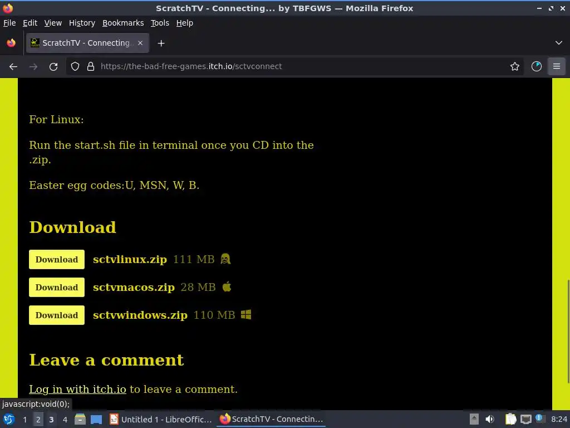Download sctvlinux.zip with its Download button
This screenshot has width=570, height=428.
point(57,260)
